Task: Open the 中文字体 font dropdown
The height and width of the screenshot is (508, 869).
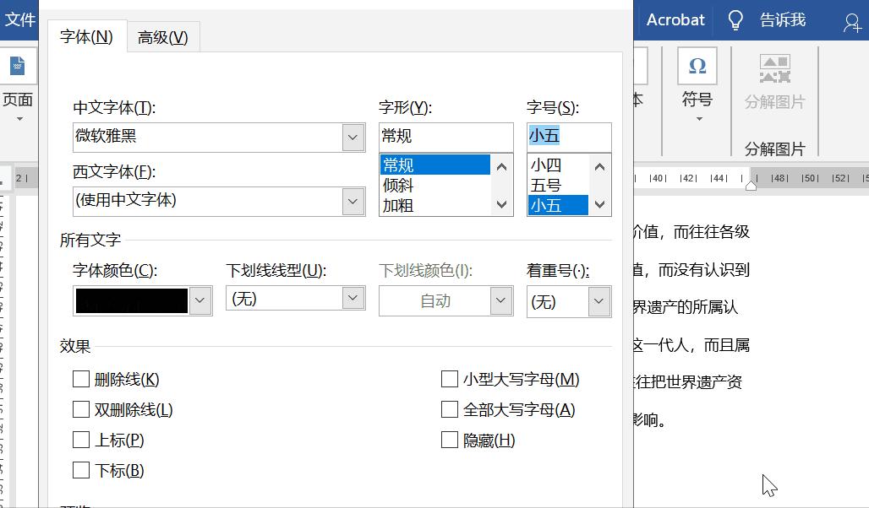Action: click(x=353, y=137)
